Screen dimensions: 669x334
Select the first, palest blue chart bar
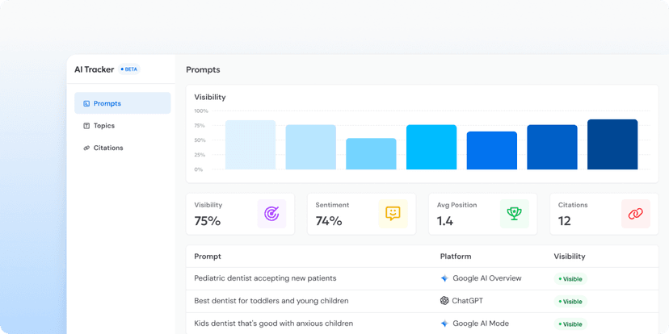click(250, 145)
